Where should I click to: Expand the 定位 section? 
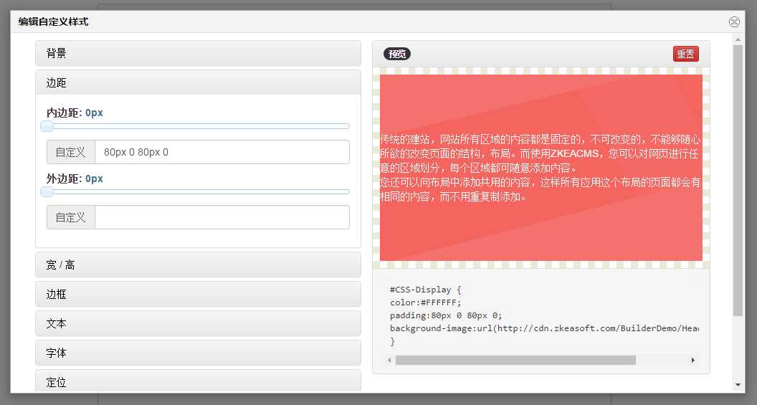click(198, 381)
